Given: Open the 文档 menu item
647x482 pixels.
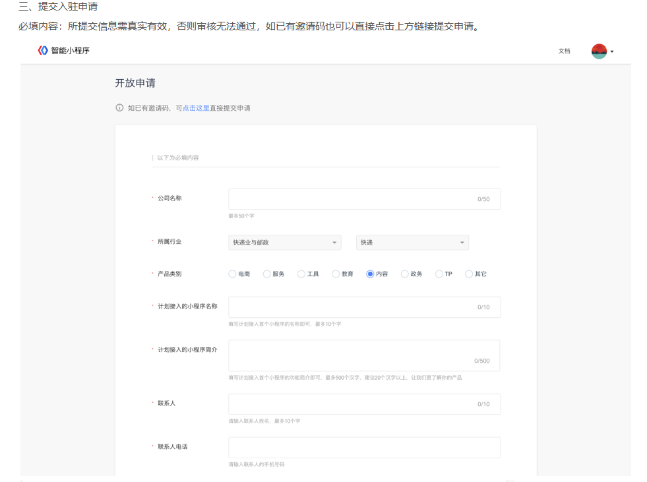Looking at the screenshot, I should (564, 51).
